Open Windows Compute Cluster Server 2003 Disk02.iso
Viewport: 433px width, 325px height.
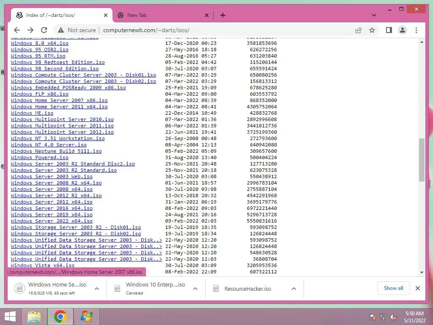[83, 82]
